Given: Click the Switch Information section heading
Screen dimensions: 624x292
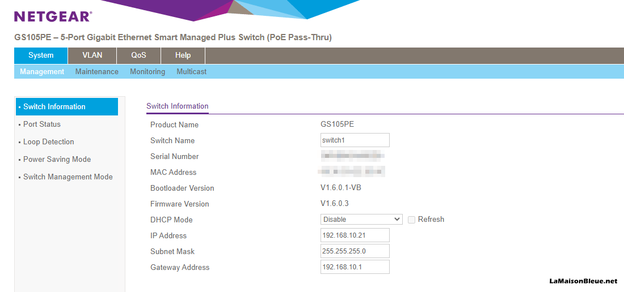Looking at the screenshot, I should (178, 106).
